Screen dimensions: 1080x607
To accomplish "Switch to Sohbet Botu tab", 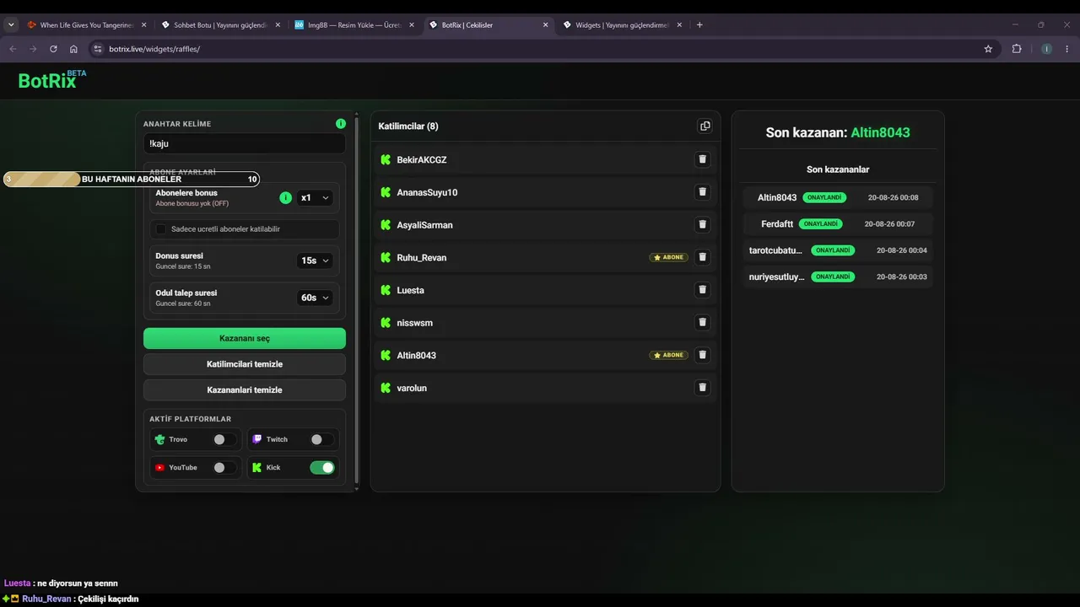I will tap(219, 25).
